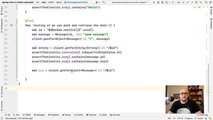This screenshot has height=120, width=213.
Task: Go to previous highlighted error arrow
Action: click(204, 7)
